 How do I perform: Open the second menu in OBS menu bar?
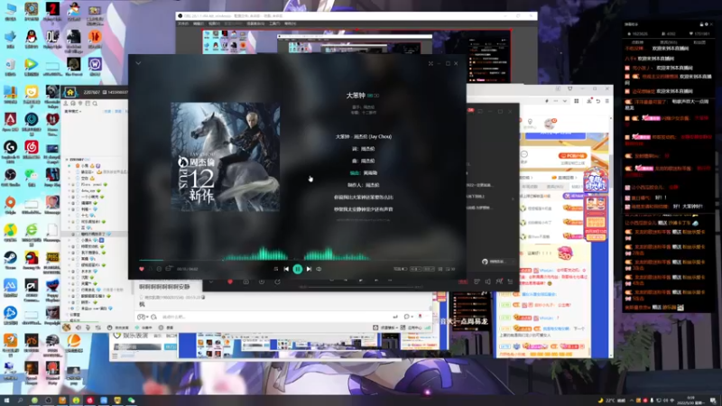(198, 23)
